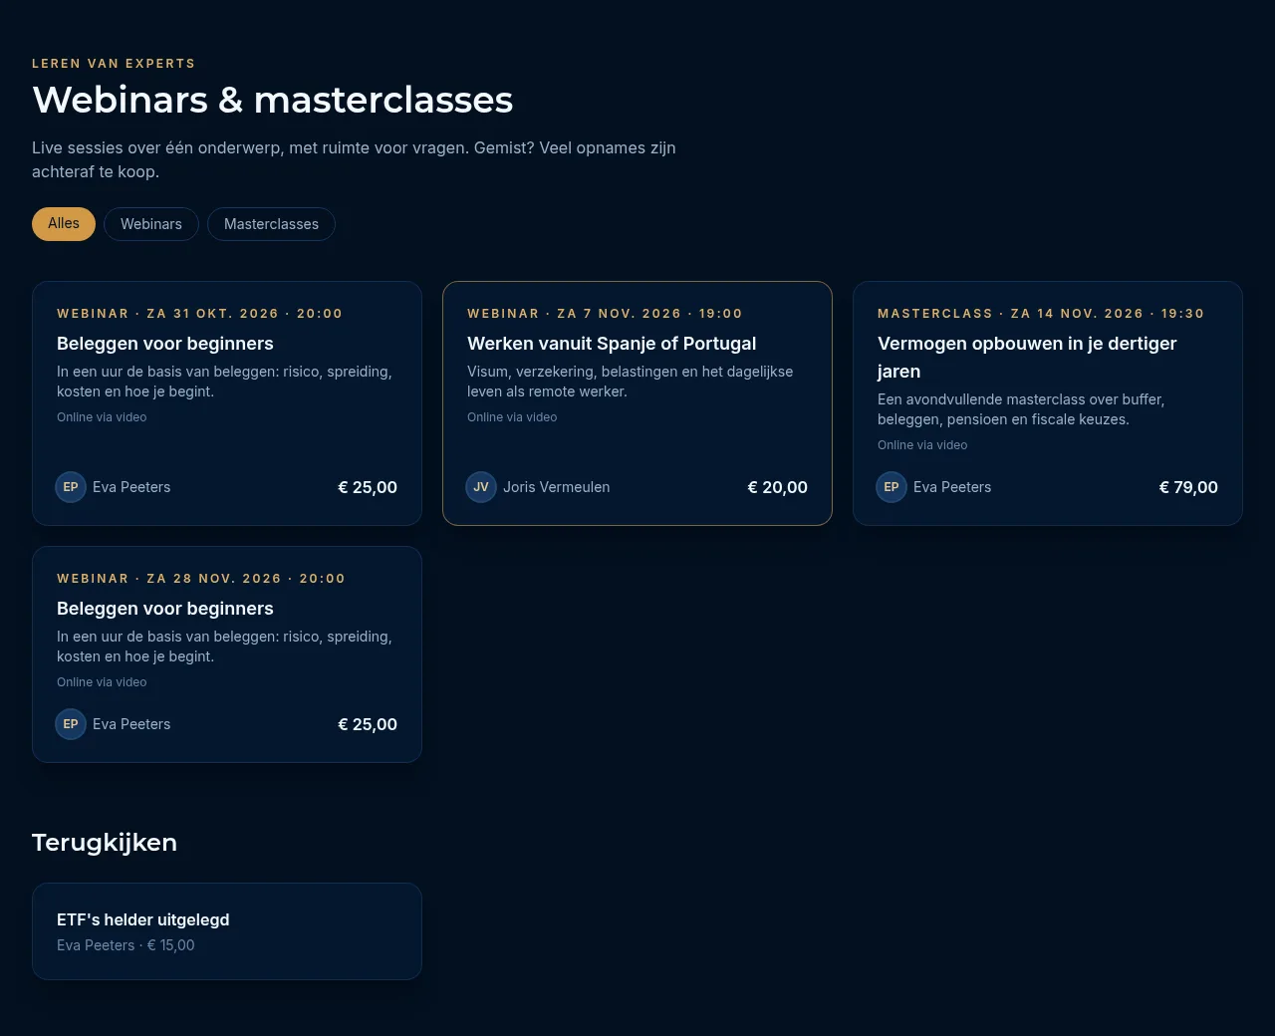Open ETF's helder uitgelegd recording

(227, 931)
